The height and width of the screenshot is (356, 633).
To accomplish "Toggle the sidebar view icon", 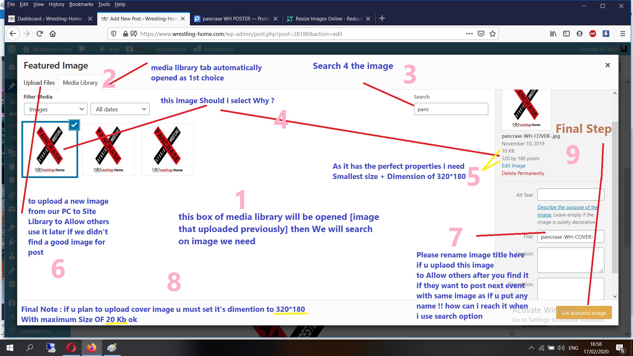I will (x=566, y=34).
